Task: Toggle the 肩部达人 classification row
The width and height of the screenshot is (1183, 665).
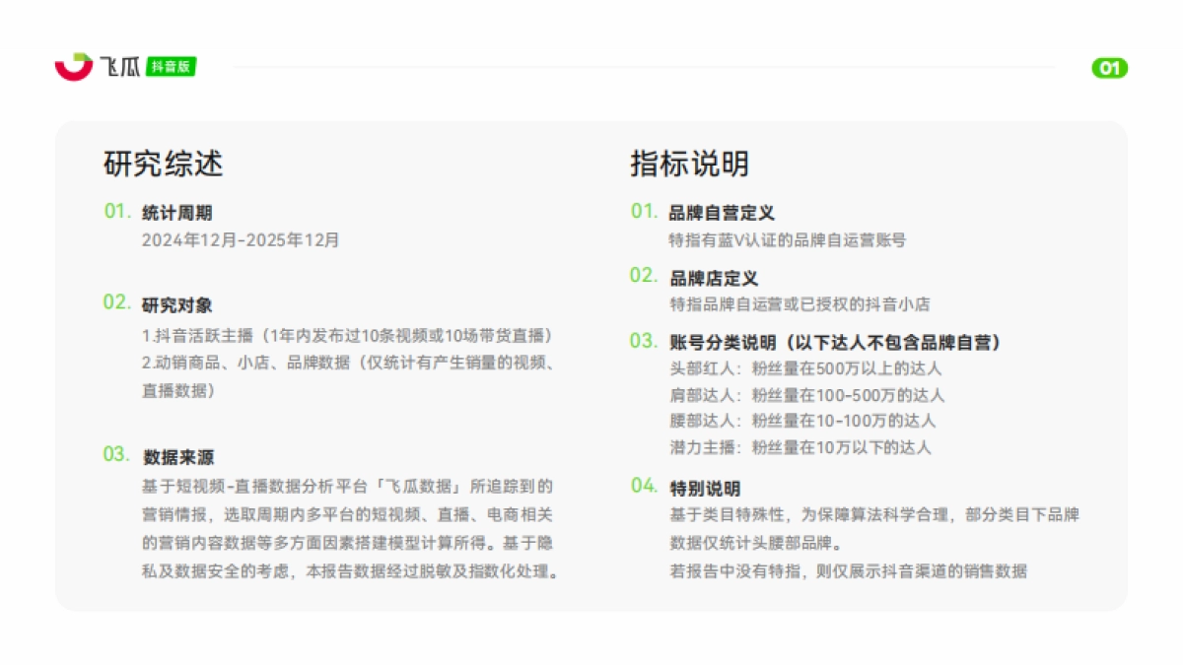Action: point(804,395)
